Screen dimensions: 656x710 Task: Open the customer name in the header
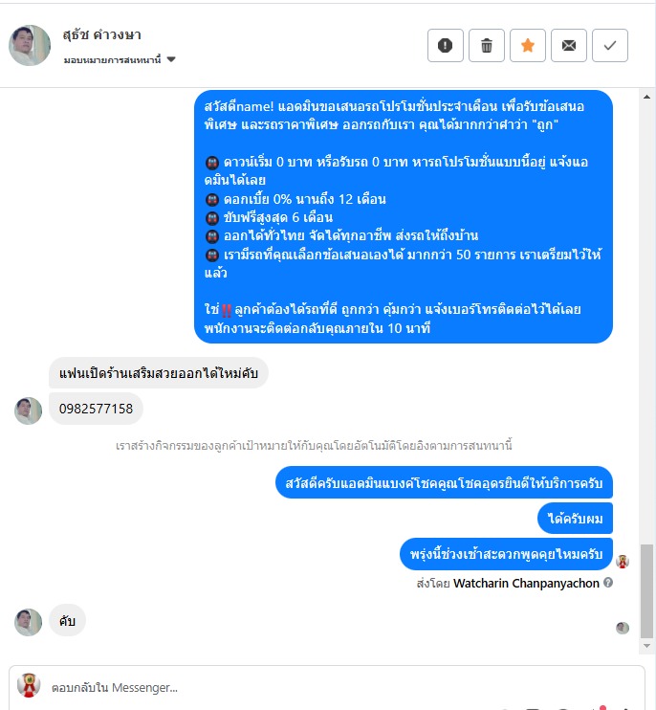tap(101, 34)
